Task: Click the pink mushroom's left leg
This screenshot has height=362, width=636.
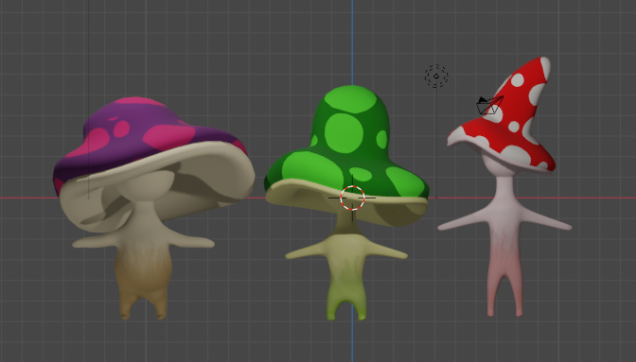Action: tap(492, 291)
